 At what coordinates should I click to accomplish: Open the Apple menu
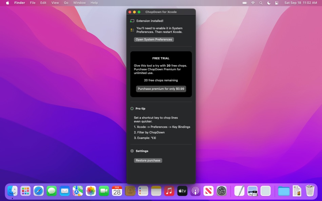click(x=7, y=3)
